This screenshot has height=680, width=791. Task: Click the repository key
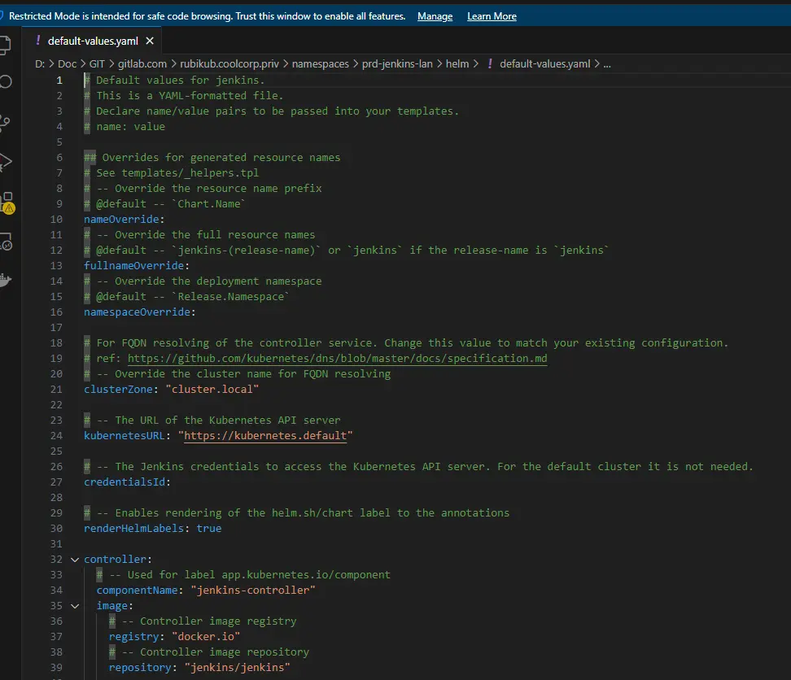tap(140, 668)
